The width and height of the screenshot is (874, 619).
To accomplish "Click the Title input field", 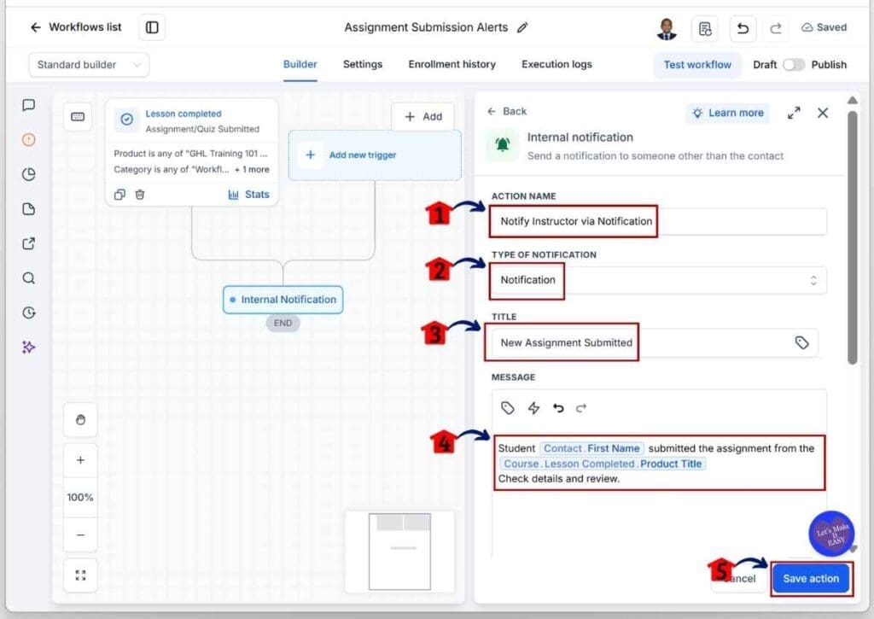I will (x=655, y=343).
